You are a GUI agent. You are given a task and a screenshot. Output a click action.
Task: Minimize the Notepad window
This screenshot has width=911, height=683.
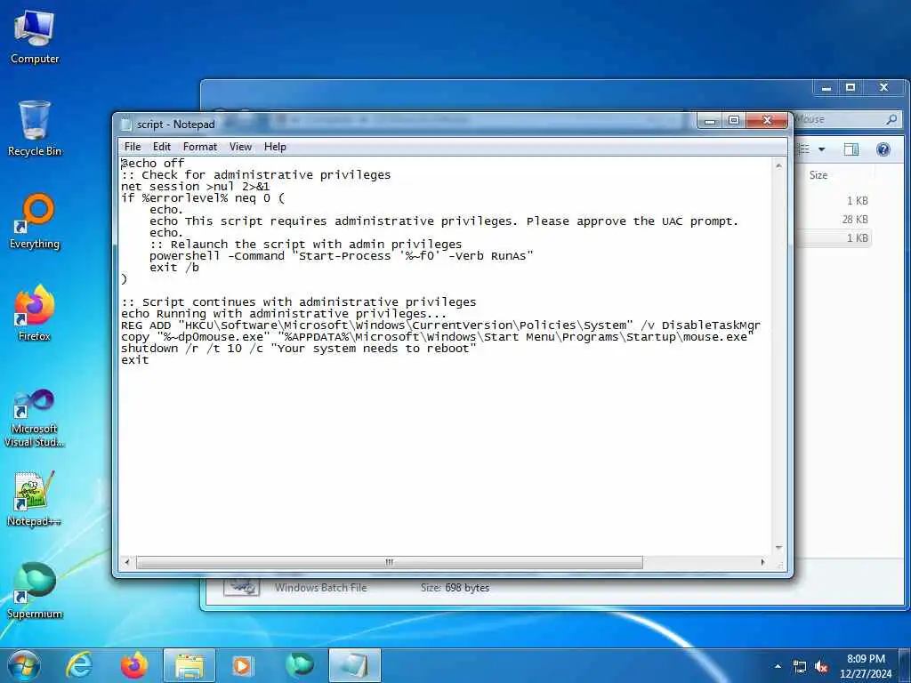point(709,121)
